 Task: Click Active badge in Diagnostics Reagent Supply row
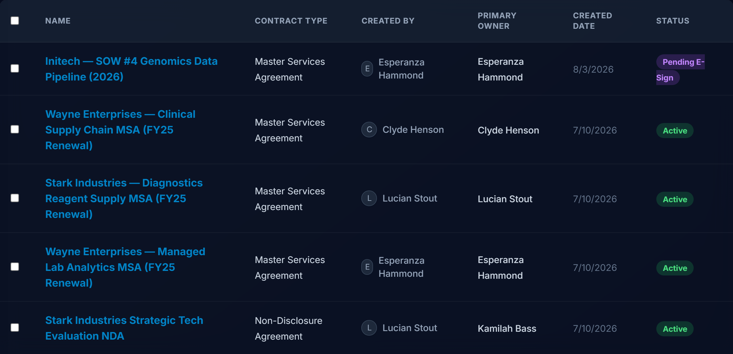(x=675, y=199)
